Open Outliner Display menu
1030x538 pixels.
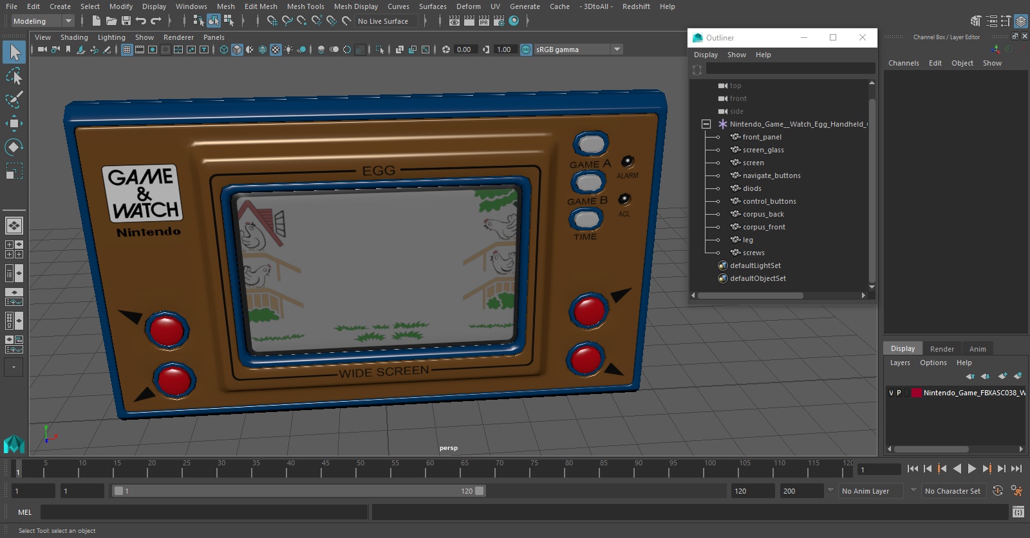pos(706,55)
